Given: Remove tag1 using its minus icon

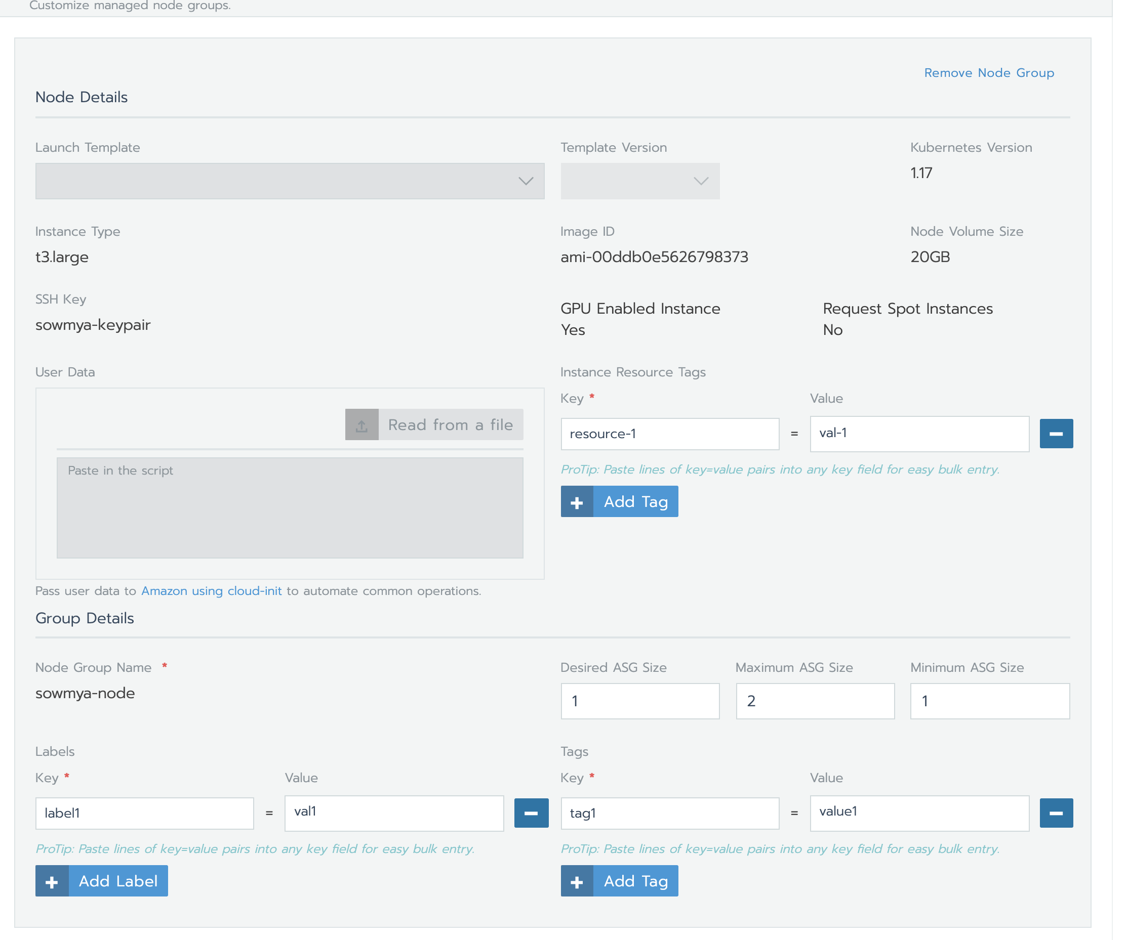Looking at the screenshot, I should click(1056, 813).
